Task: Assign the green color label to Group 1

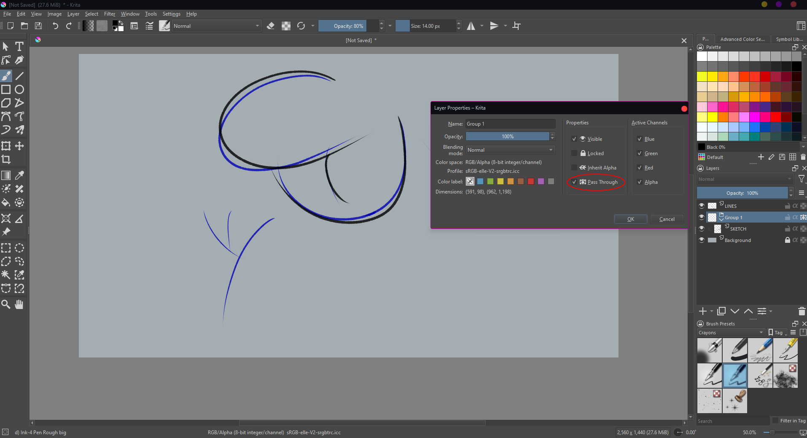Action: 490,181
